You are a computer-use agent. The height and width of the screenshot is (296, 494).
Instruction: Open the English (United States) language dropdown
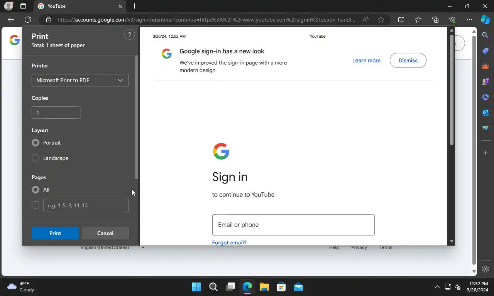click(x=112, y=247)
